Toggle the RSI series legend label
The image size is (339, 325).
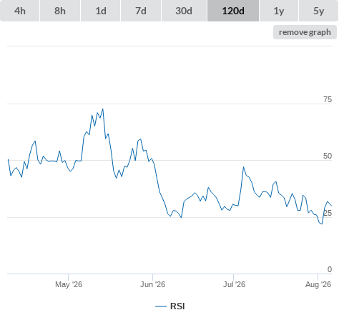click(x=177, y=306)
